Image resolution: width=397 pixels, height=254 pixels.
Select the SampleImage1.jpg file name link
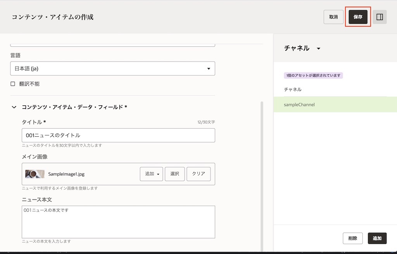66,174
